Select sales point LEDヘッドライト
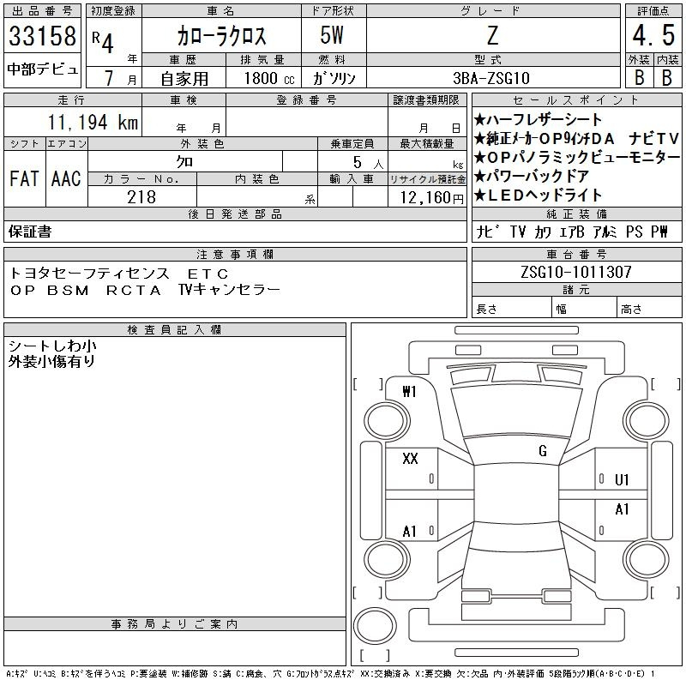This screenshot has width=686, height=686. [x=539, y=196]
